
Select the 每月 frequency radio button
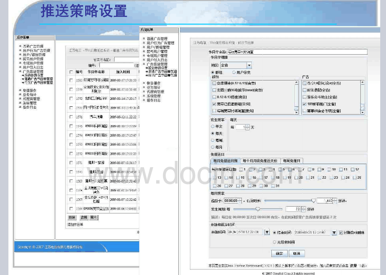212,147
